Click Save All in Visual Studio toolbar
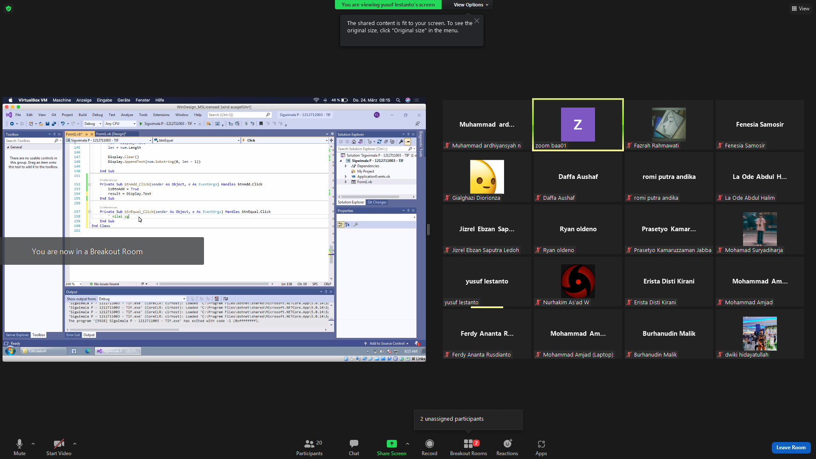 click(x=54, y=124)
